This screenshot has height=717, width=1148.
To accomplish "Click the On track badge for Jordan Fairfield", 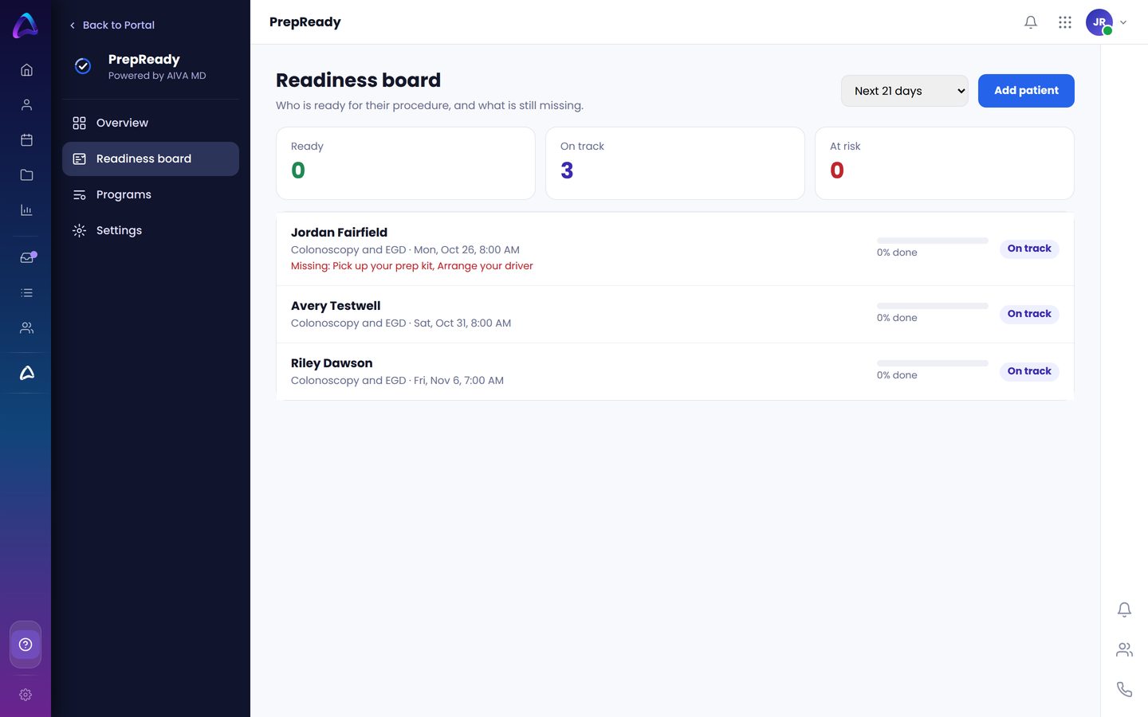I will click(x=1029, y=249).
